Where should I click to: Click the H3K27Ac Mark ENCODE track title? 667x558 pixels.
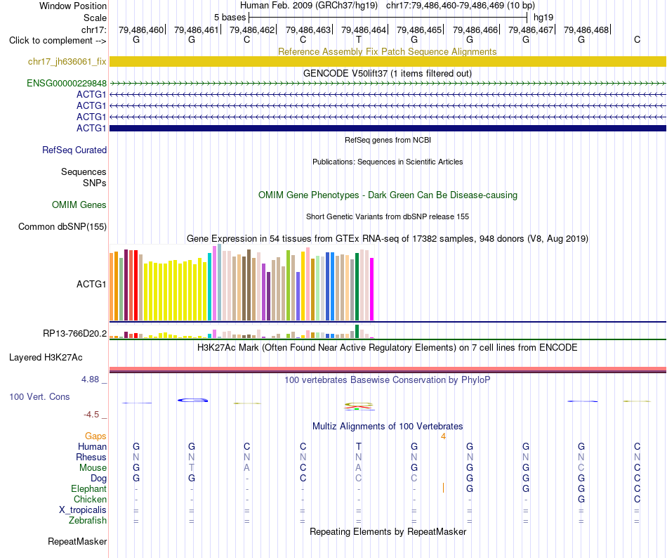pos(388,347)
